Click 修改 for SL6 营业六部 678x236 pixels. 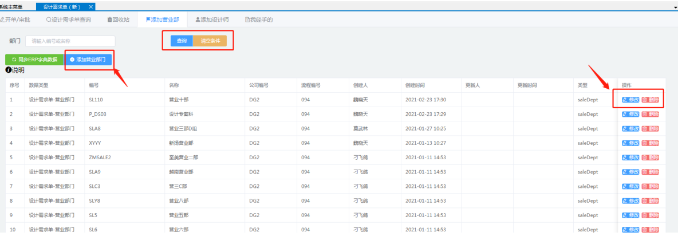630,230
